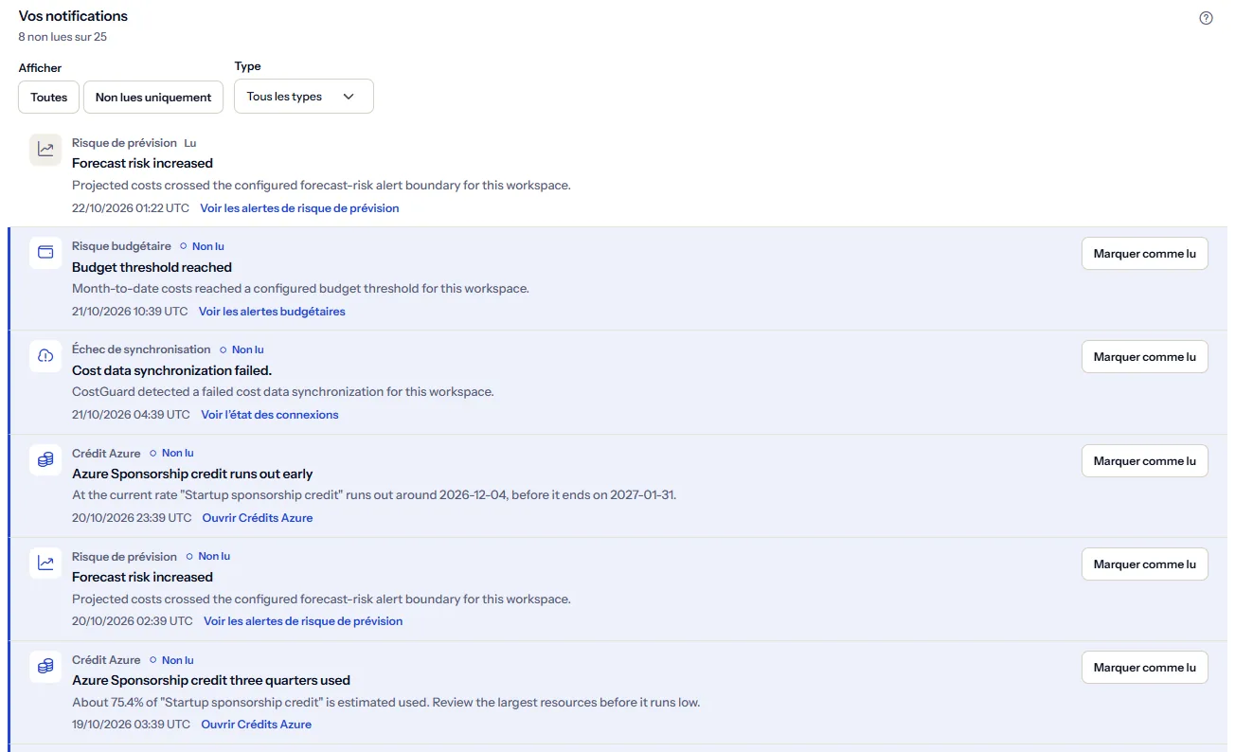Screen dimensions: 1235x752
Task: Open the Tous les types dropdown
Action: (304, 97)
